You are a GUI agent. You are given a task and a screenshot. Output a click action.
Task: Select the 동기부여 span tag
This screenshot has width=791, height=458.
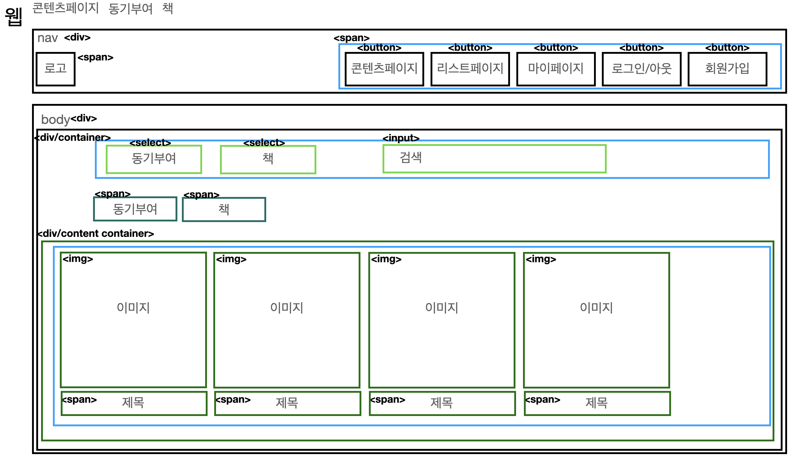(135, 209)
